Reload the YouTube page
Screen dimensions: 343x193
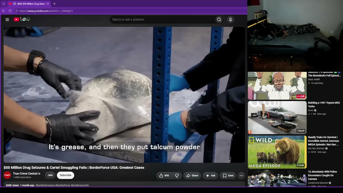tap(10, 11)
